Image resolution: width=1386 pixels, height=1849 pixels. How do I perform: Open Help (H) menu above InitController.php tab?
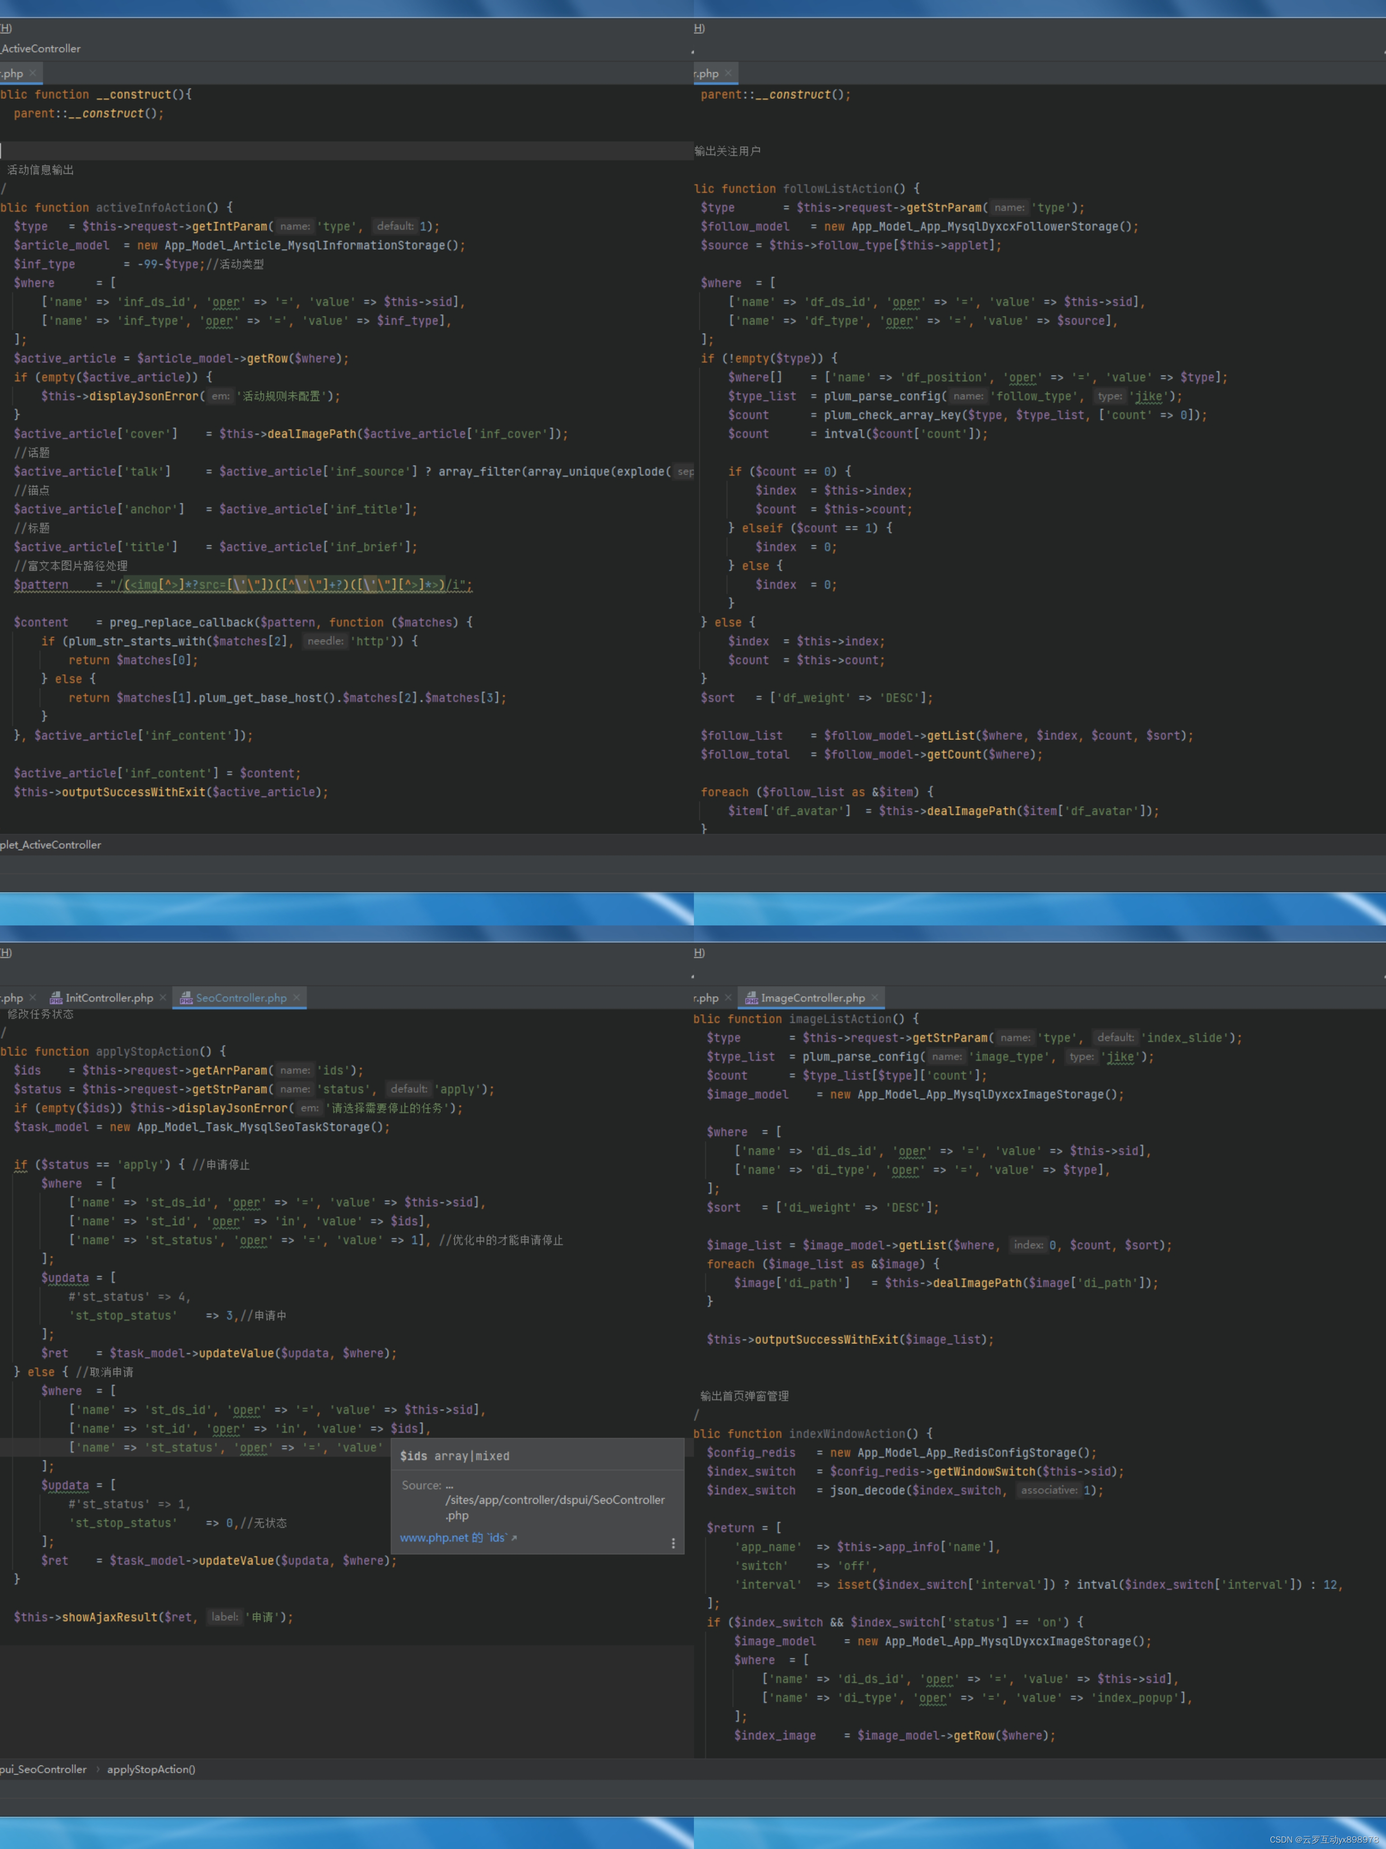(x=6, y=953)
